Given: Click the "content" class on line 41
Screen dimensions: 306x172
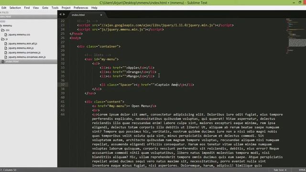Looking at the screenshot, I should 114,102.
